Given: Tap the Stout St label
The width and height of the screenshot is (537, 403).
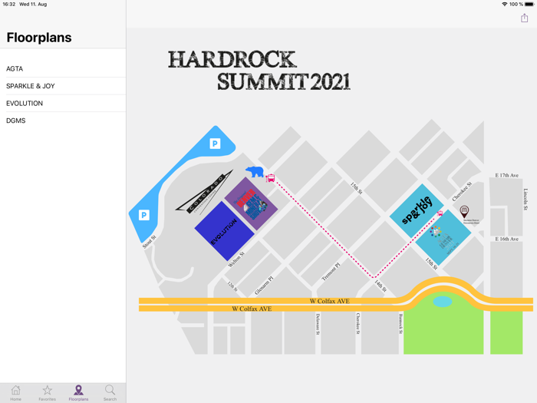Looking at the screenshot, I should [x=149, y=242].
